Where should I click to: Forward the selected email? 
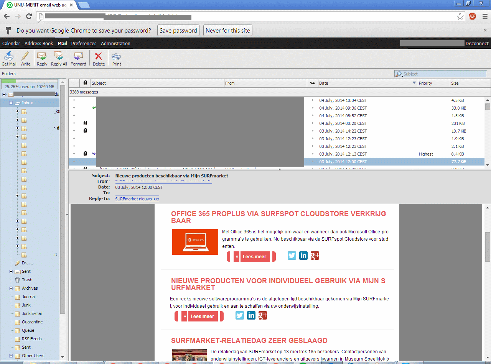point(78,59)
